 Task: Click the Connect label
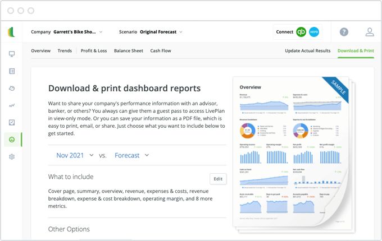[x=285, y=32]
